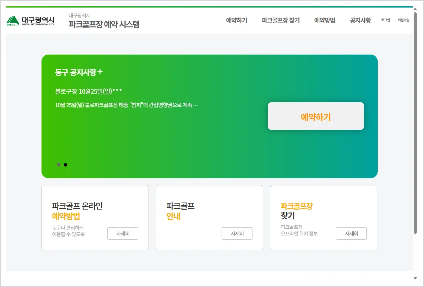
Task: Click the 파크골프장 찾기 card heading
Action: coord(297,211)
